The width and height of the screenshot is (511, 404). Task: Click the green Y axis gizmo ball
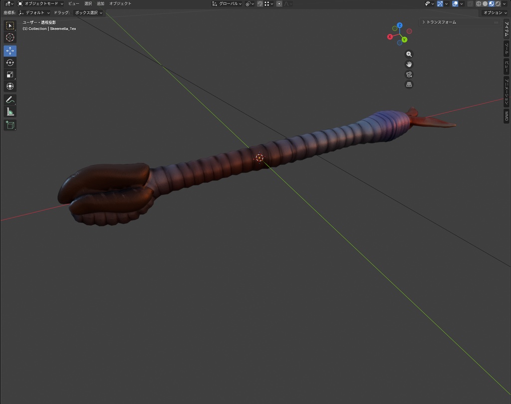[404, 40]
